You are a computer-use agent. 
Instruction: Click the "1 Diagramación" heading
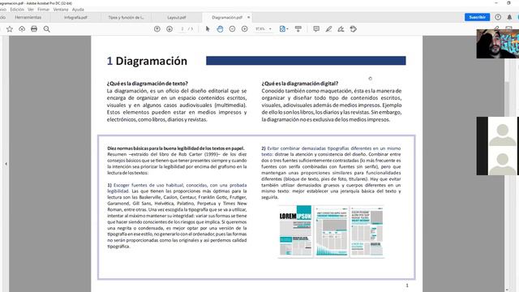tap(147, 61)
